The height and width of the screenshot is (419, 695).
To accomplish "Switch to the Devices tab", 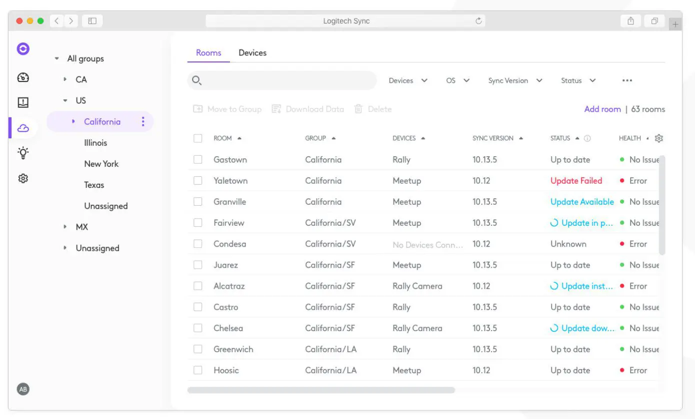I will [x=252, y=53].
